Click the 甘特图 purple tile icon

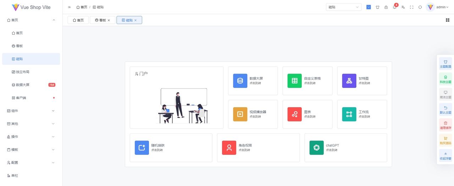click(349, 81)
